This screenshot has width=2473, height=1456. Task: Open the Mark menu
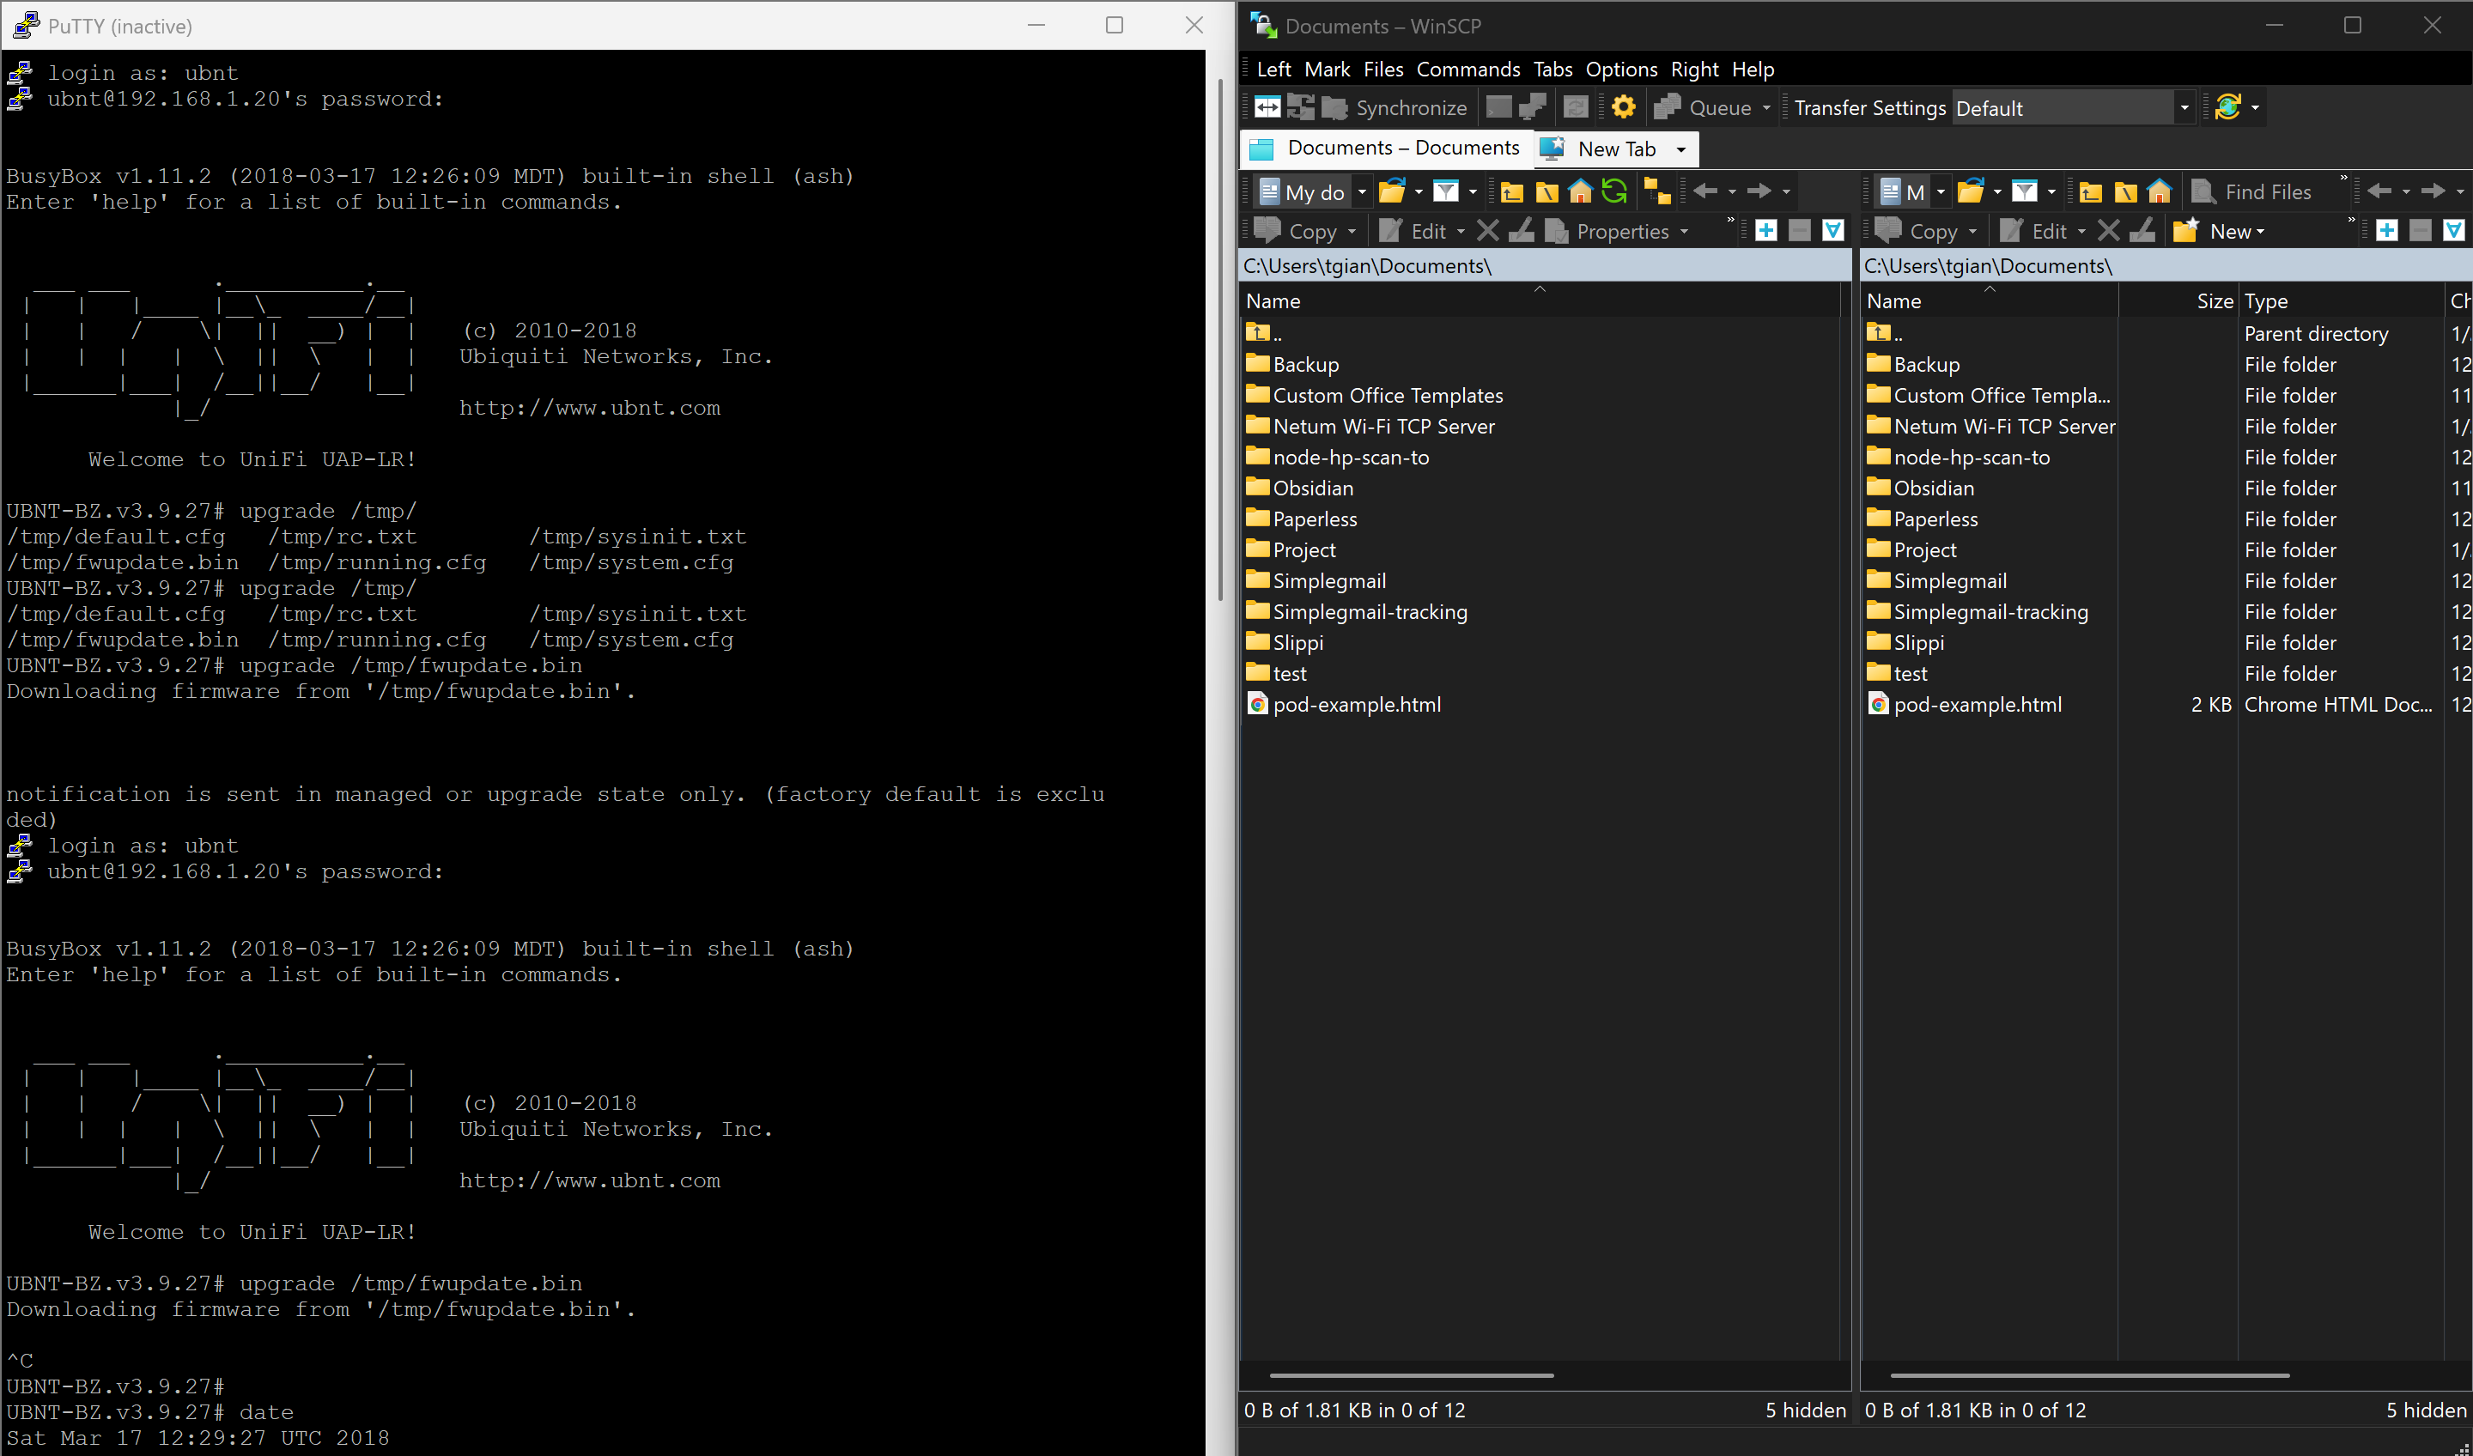point(1327,69)
